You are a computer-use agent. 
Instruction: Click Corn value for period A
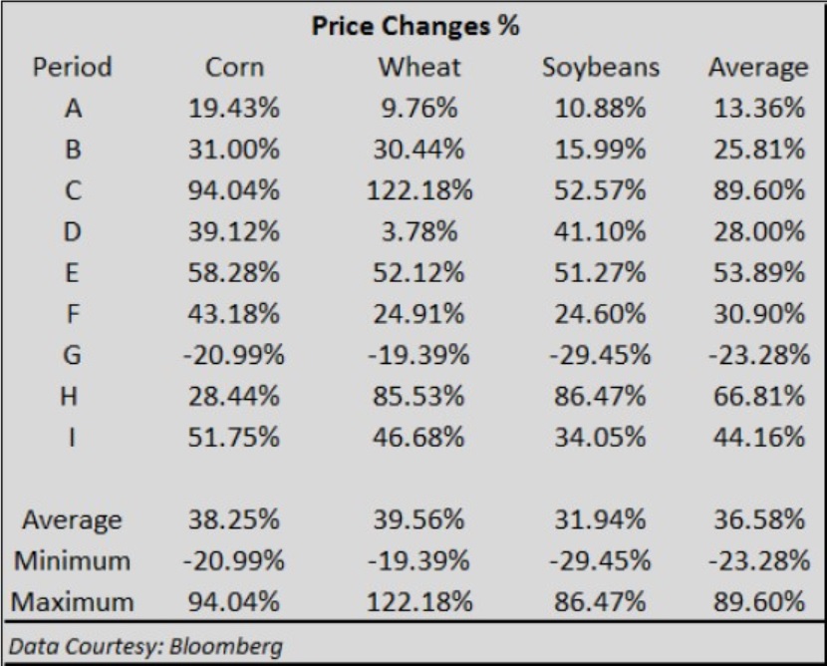tap(233, 110)
